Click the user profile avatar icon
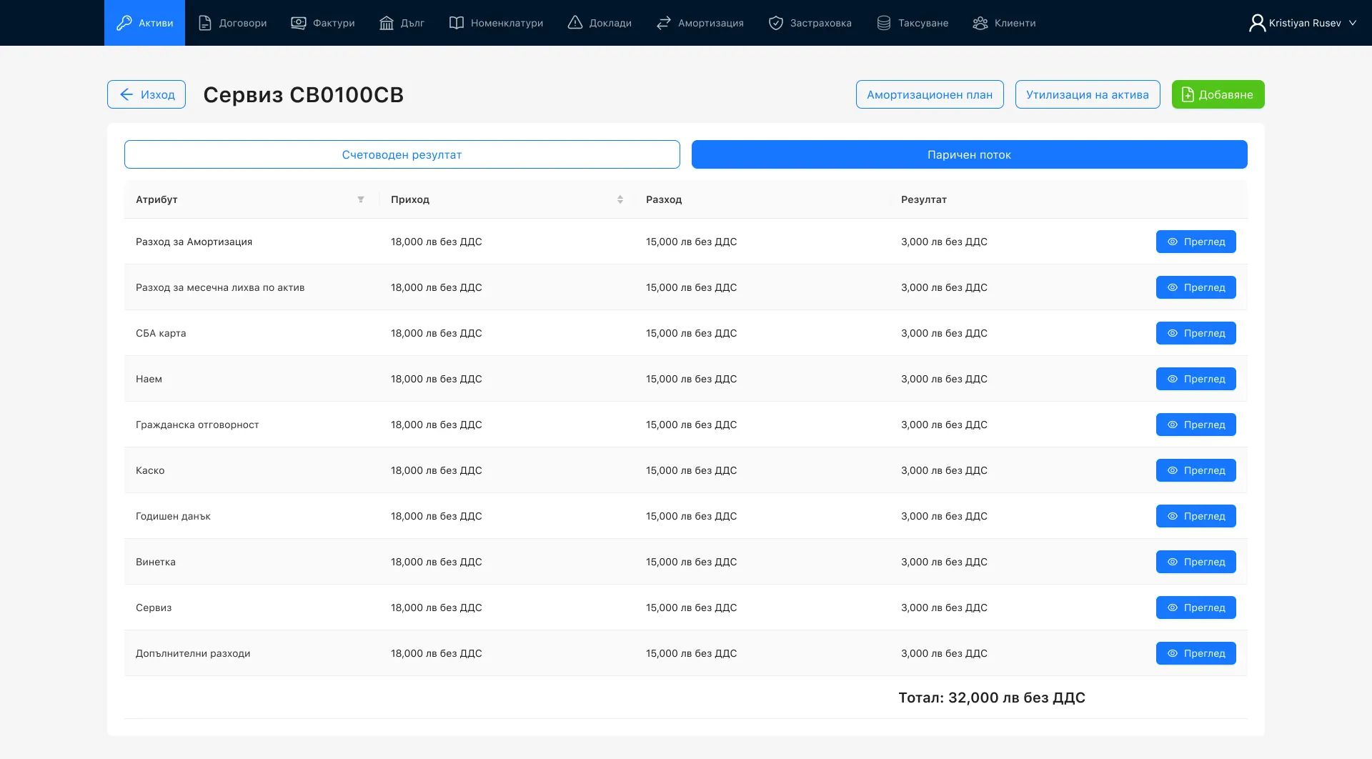 [x=1257, y=23]
